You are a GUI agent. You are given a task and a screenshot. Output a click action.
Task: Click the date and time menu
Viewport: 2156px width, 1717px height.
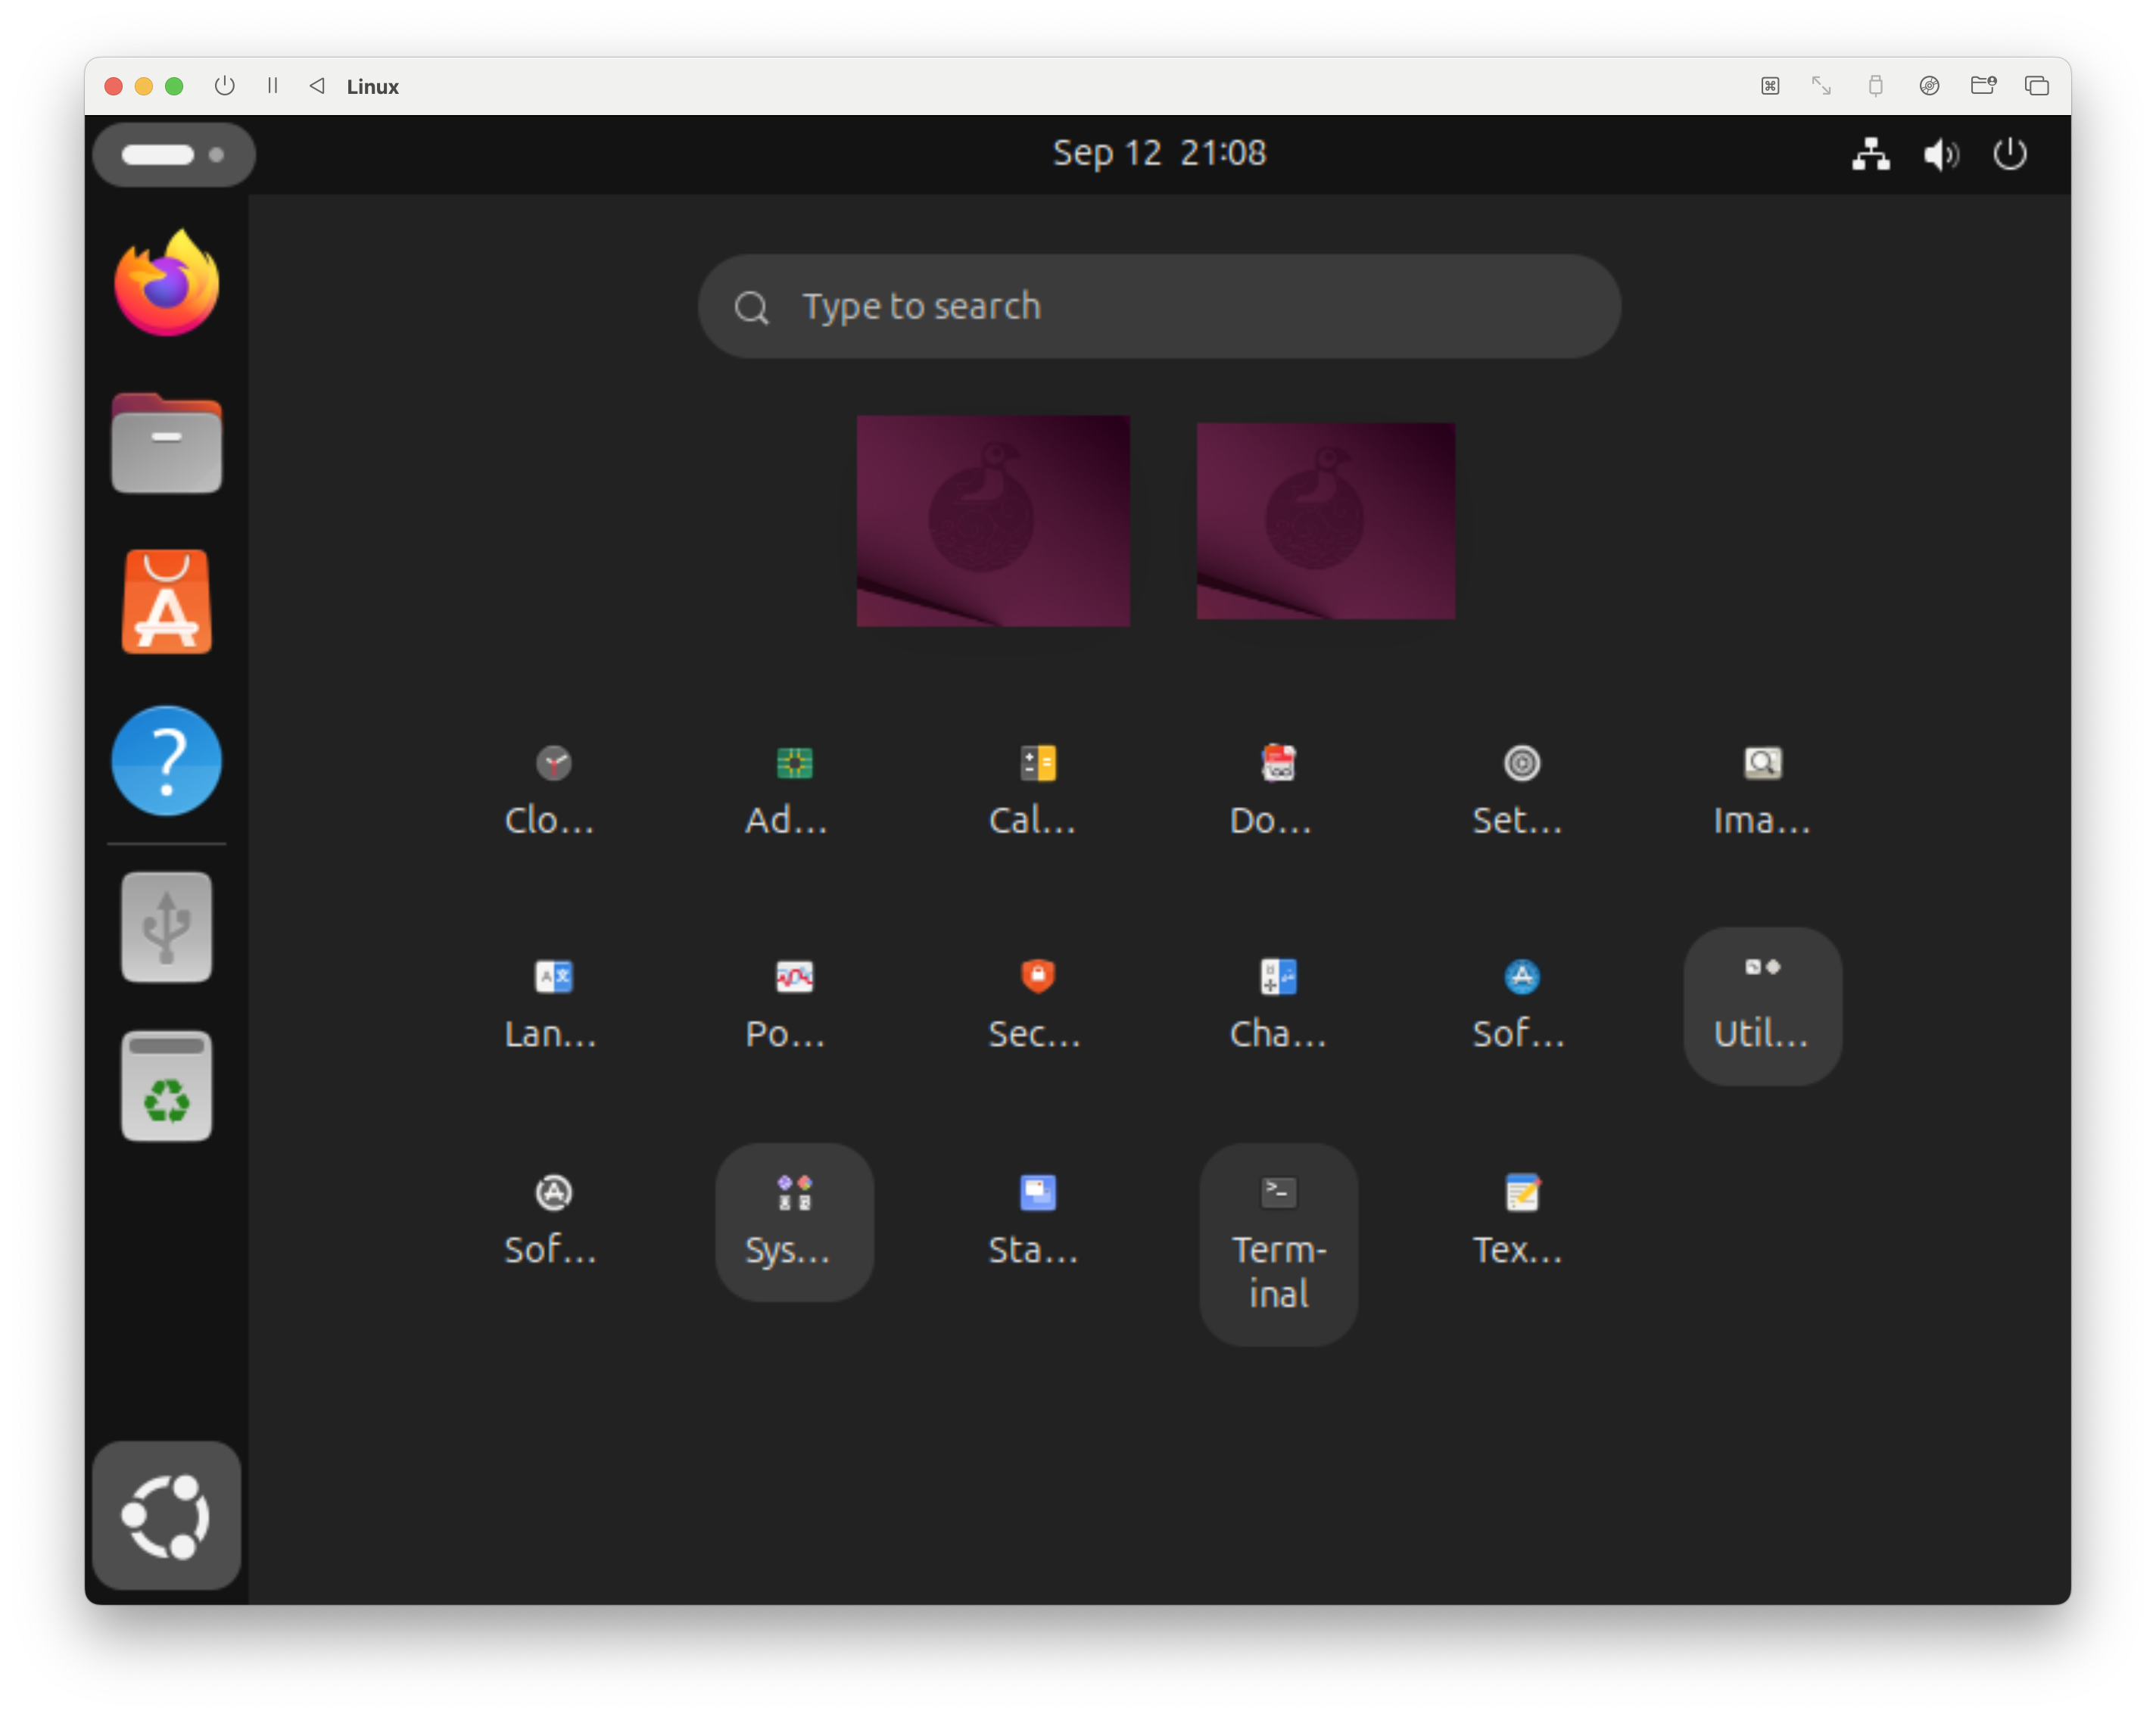pos(1158,153)
